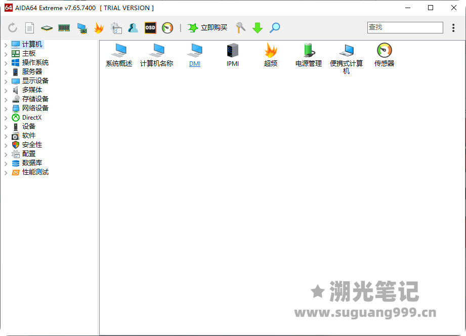
Task: Click the memory module toolbar icon
Action: coord(64,28)
